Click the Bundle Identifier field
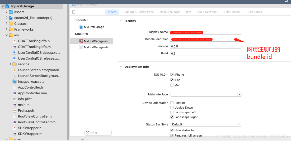The image size is (291, 141). (206, 39)
